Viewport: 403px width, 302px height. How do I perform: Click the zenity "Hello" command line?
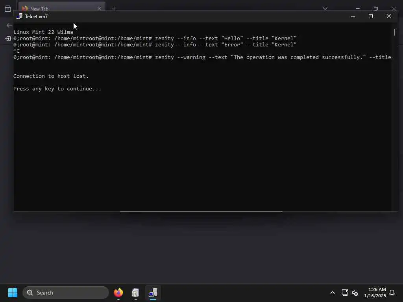(x=155, y=38)
